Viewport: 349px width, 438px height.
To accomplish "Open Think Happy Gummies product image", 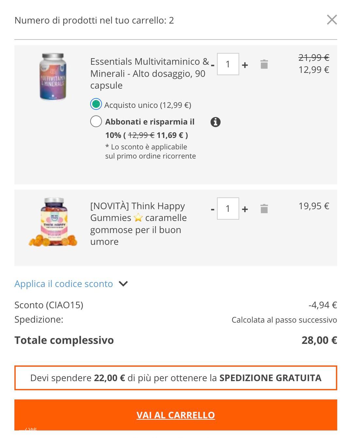I will pyautogui.click(x=53, y=222).
